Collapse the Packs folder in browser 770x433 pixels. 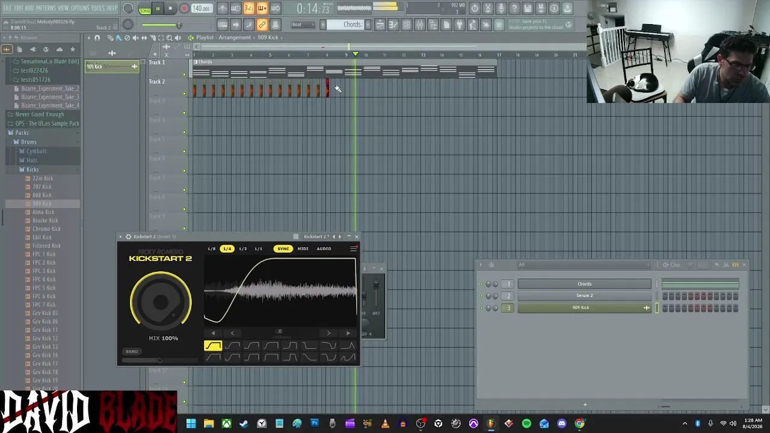22,133
